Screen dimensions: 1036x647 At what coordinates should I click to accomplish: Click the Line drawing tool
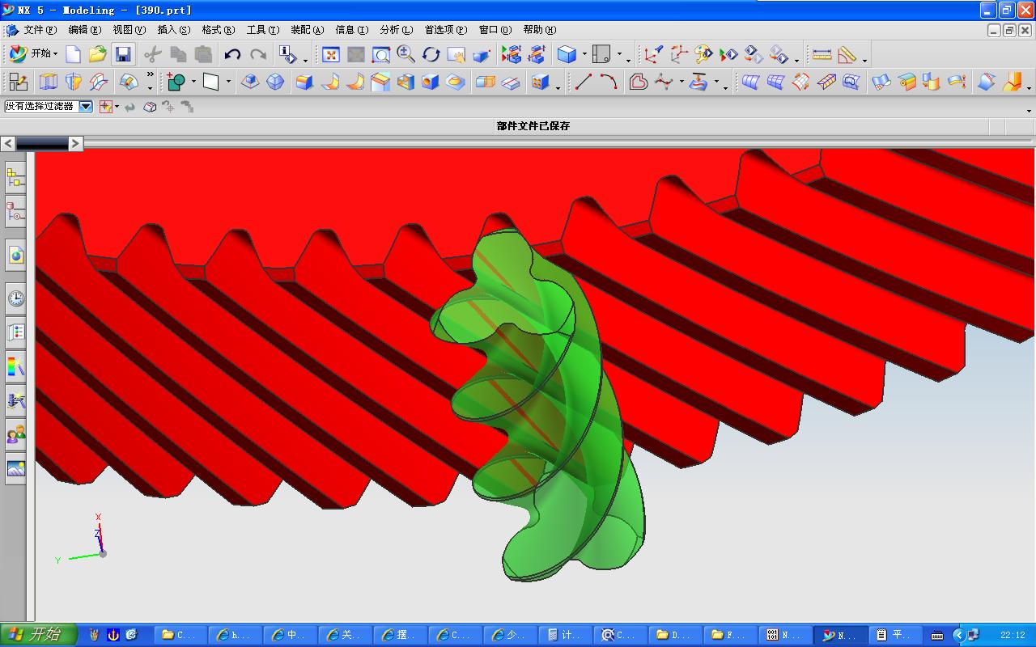click(583, 82)
